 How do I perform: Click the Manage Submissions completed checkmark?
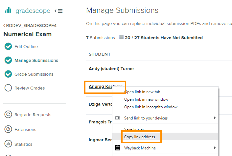pos(8,60)
